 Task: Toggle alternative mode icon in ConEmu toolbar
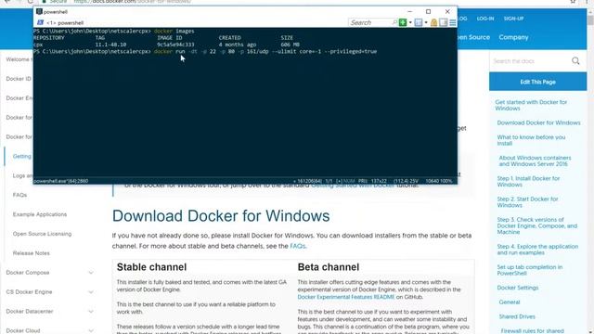coord(444,22)
